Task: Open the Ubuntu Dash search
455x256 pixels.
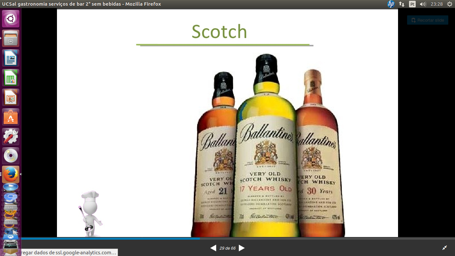Action: coord(11,19)
